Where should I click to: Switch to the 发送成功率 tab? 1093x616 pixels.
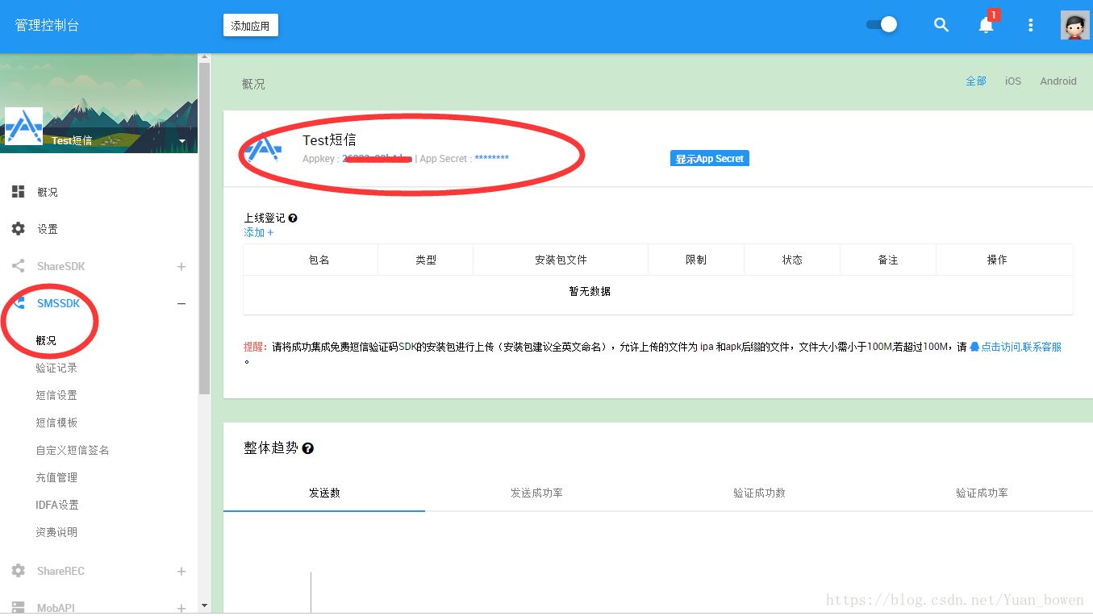pyautogui.click(x=536, y=493)
